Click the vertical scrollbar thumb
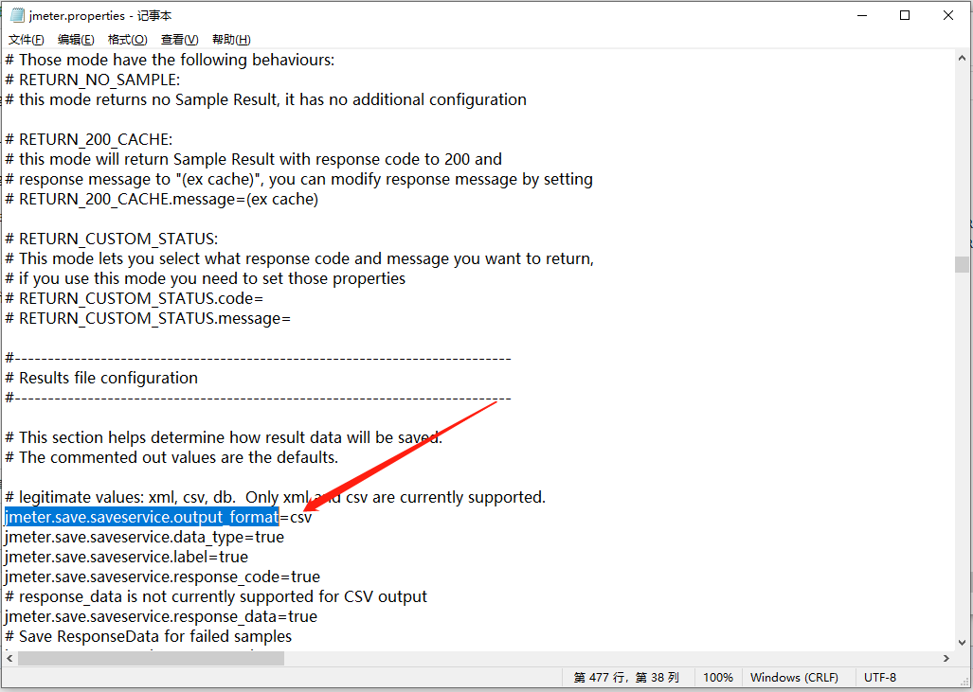 tap(962, 264)
